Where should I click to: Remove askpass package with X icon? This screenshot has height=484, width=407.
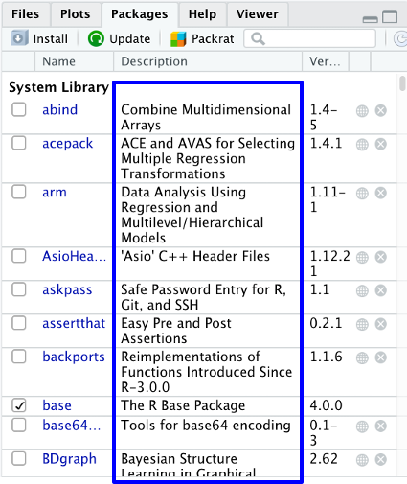pyautogui.click(x=381, y=290)
